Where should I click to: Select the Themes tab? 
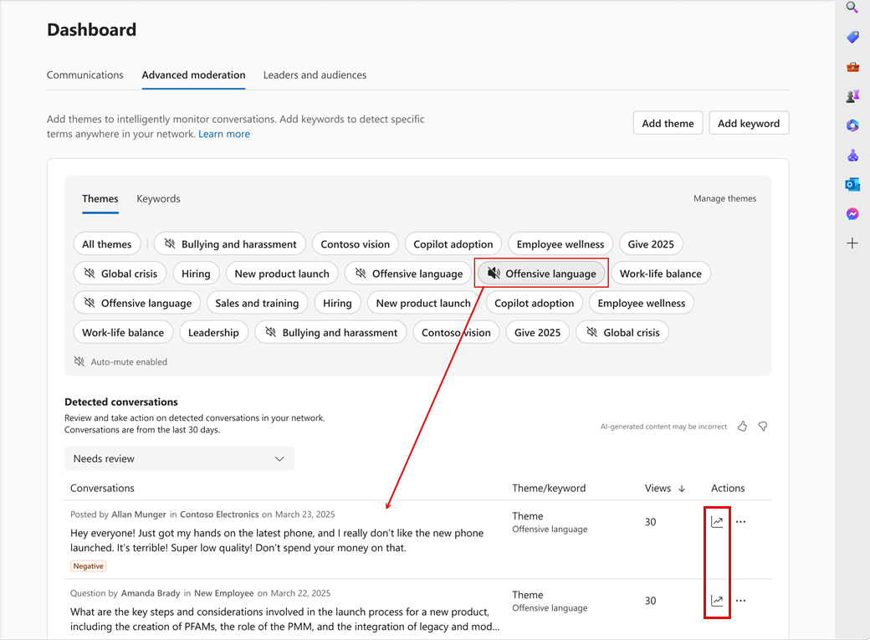pos(100,199)
